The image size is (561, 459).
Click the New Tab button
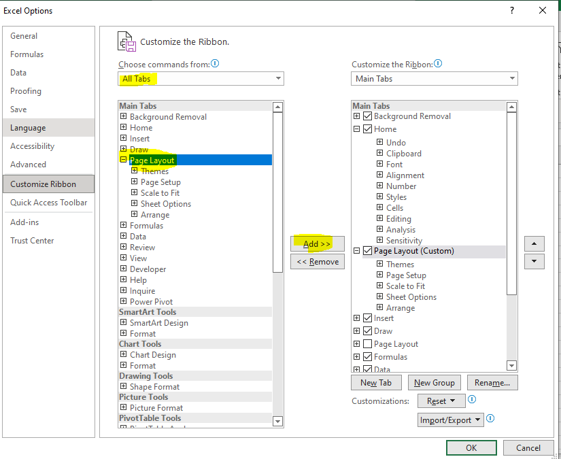[376, 382]
